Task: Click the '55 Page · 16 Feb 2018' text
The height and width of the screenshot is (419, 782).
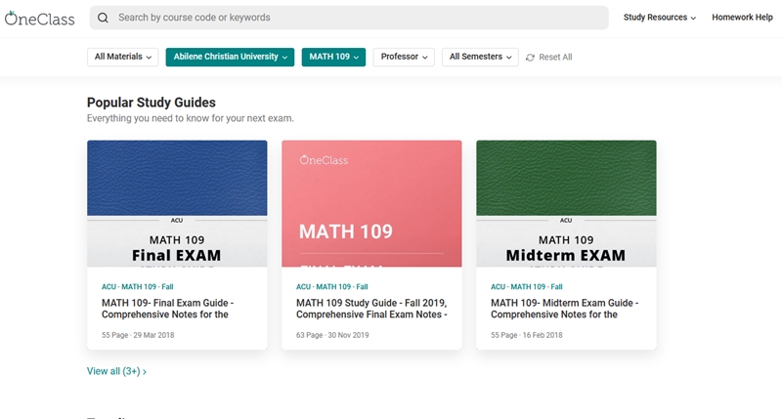Action: pyautogui.click(x=527, y=335)
